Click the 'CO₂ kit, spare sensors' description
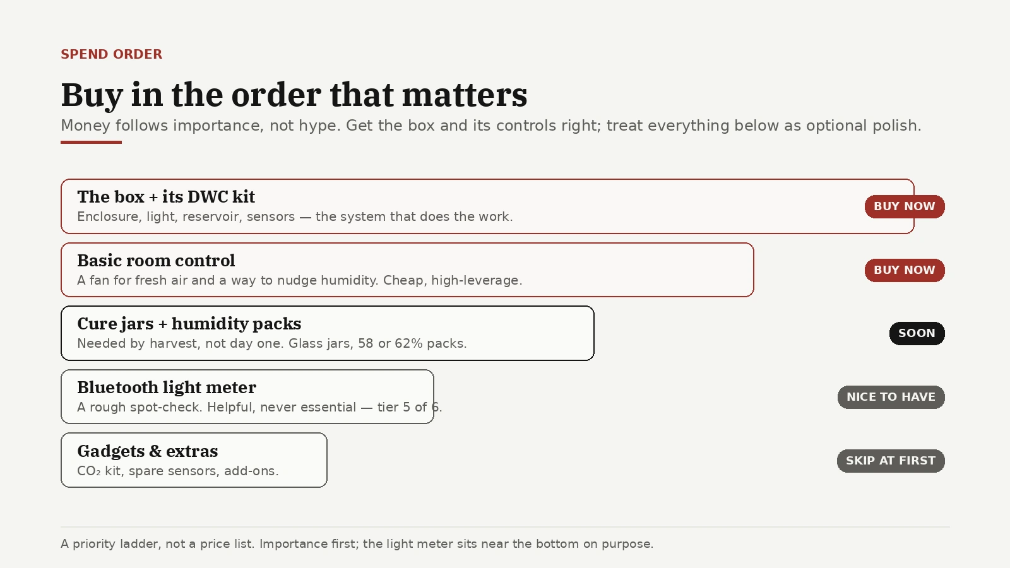This screenshot has width=1010, height=568. (x=178, y=471)
